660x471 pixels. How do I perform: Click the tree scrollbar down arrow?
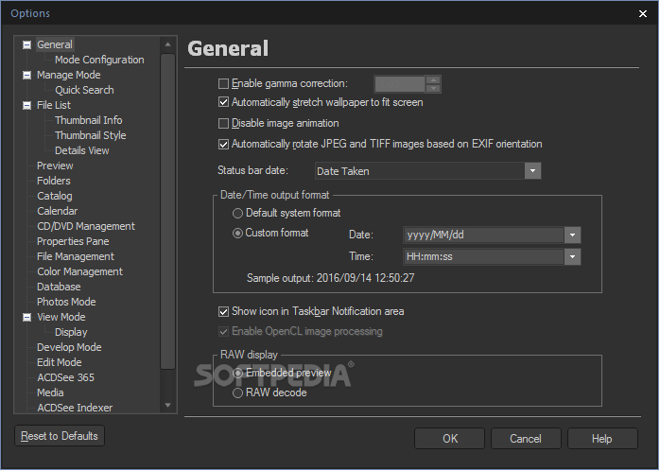(168, 406)
